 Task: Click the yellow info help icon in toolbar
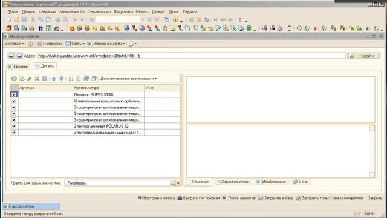(175, 20)
